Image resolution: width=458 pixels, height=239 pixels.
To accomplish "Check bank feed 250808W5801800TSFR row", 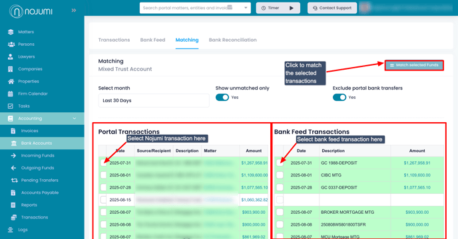I will coord(280,224).
